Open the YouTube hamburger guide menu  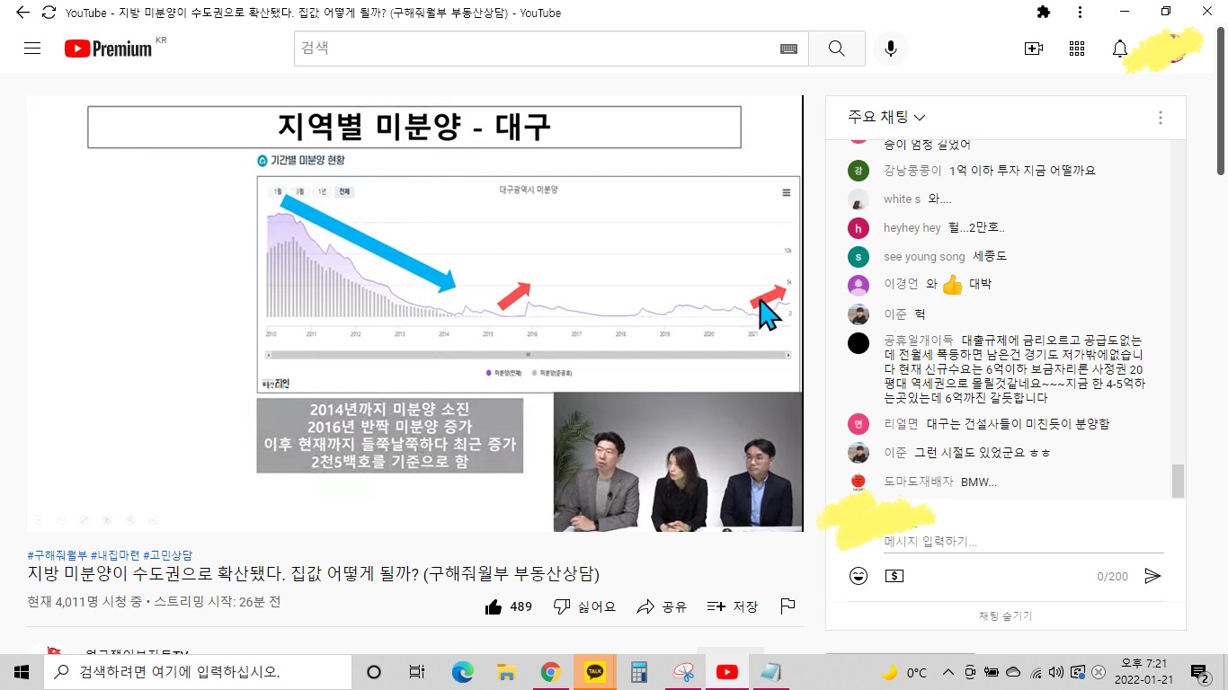point(32,49)
